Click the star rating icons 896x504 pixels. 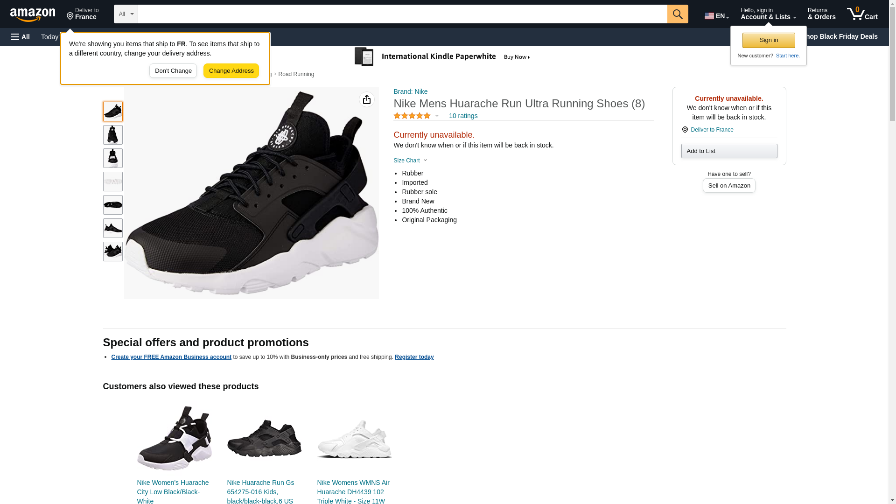[412, 116]
